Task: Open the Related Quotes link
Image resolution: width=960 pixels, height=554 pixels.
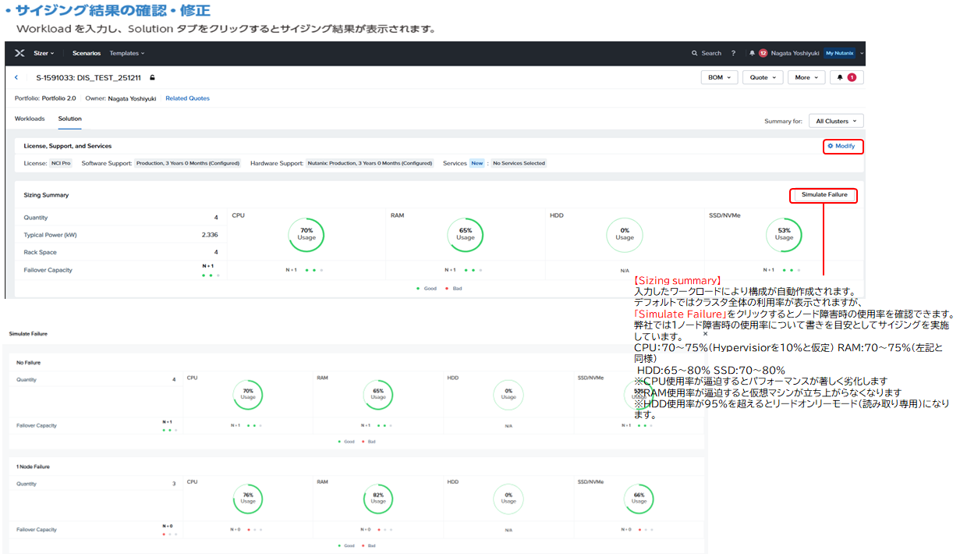Action: click(187, 98)
